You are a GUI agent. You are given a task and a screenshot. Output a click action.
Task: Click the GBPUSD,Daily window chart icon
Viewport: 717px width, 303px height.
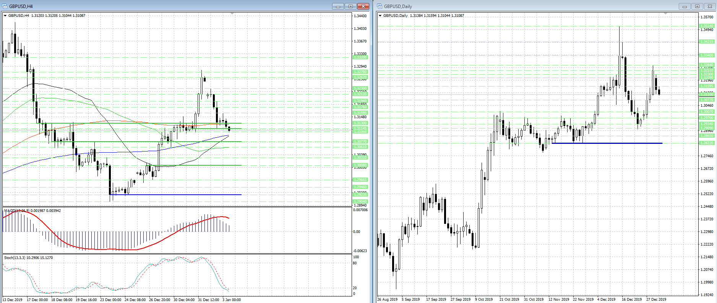380,6
